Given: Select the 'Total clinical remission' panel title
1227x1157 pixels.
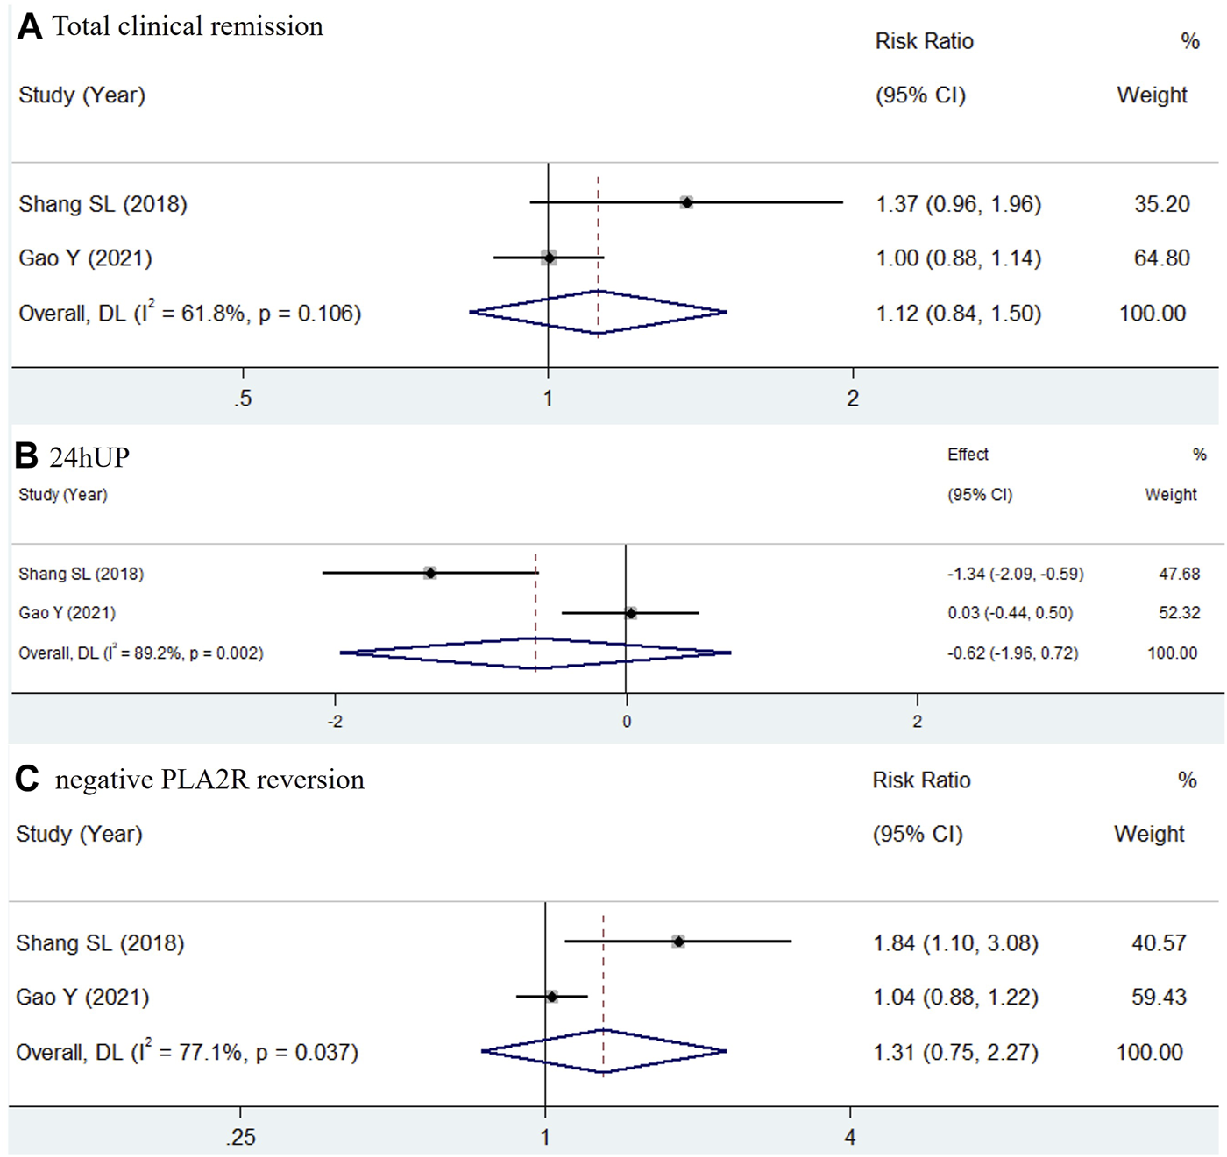Looking at the screenshot, I should point(188,26).
